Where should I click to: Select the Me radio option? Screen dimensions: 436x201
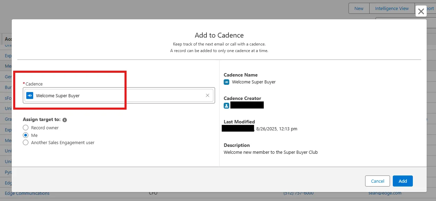tap(26, 135)
